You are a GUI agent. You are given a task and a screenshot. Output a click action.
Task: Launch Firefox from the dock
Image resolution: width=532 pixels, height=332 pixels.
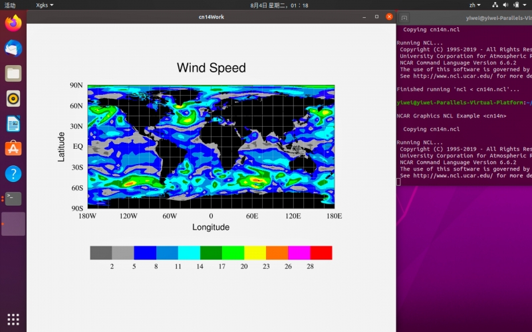(13, 23)
